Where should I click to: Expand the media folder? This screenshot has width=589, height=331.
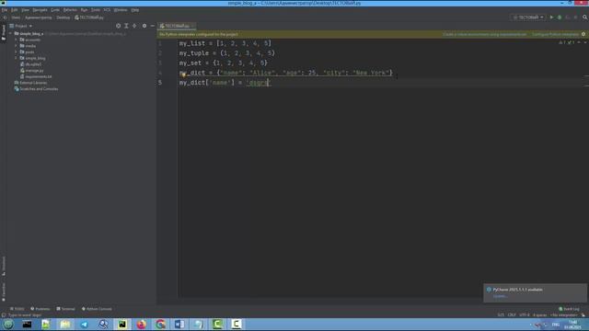click(x=17, y=46)
